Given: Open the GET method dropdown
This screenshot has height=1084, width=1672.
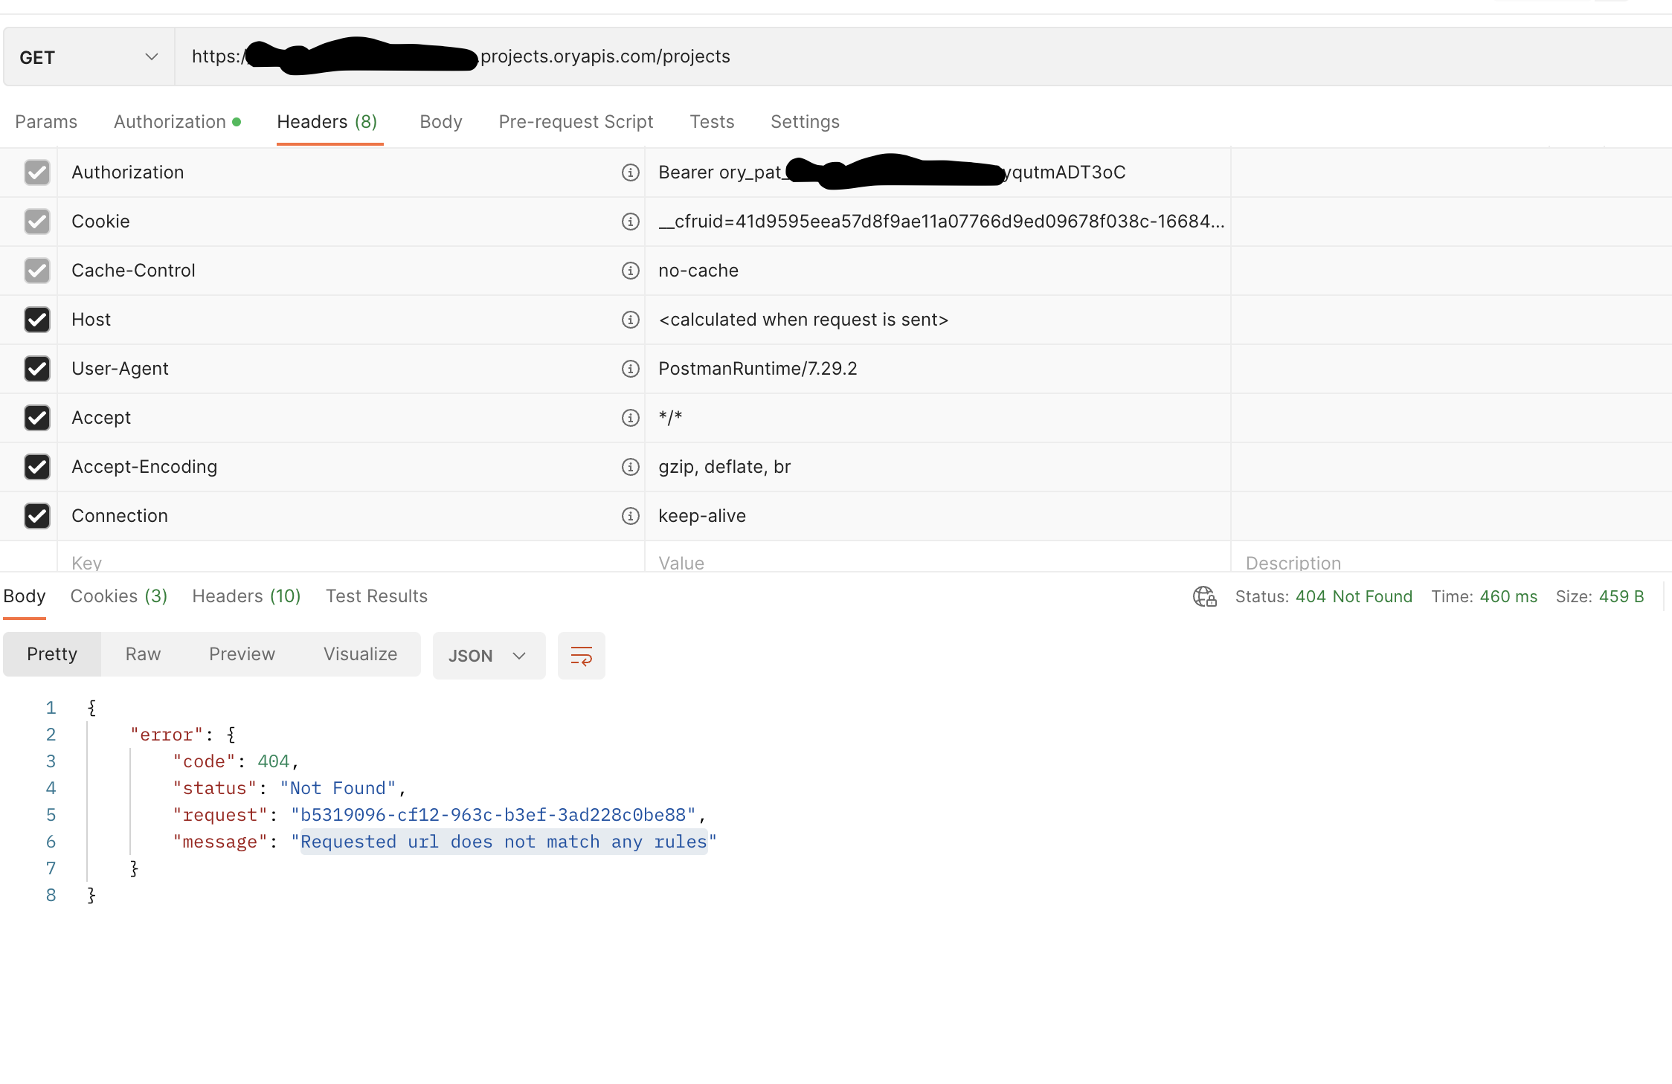Looking at the screenshot, I should [87, 57].
